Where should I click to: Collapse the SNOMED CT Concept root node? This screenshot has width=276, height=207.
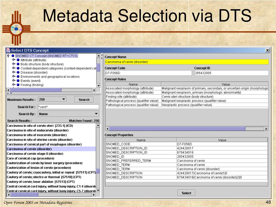click(x=8, y=56)
